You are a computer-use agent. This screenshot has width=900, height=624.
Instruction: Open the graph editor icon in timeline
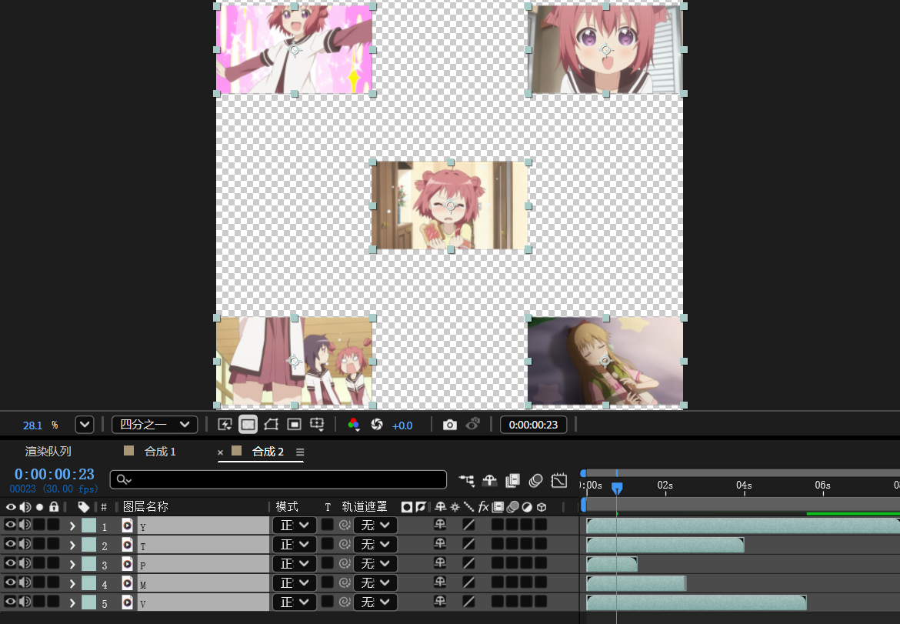coord(559,480)
